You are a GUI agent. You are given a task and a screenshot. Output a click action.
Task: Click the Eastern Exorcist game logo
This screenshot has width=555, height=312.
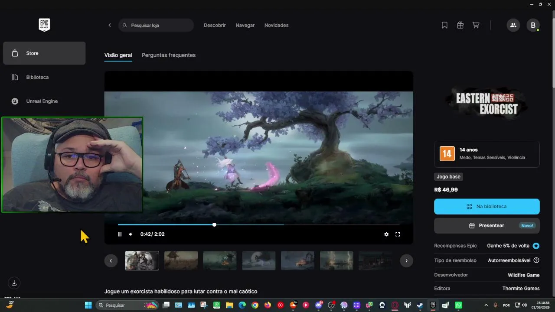click(x=487, y=104)
